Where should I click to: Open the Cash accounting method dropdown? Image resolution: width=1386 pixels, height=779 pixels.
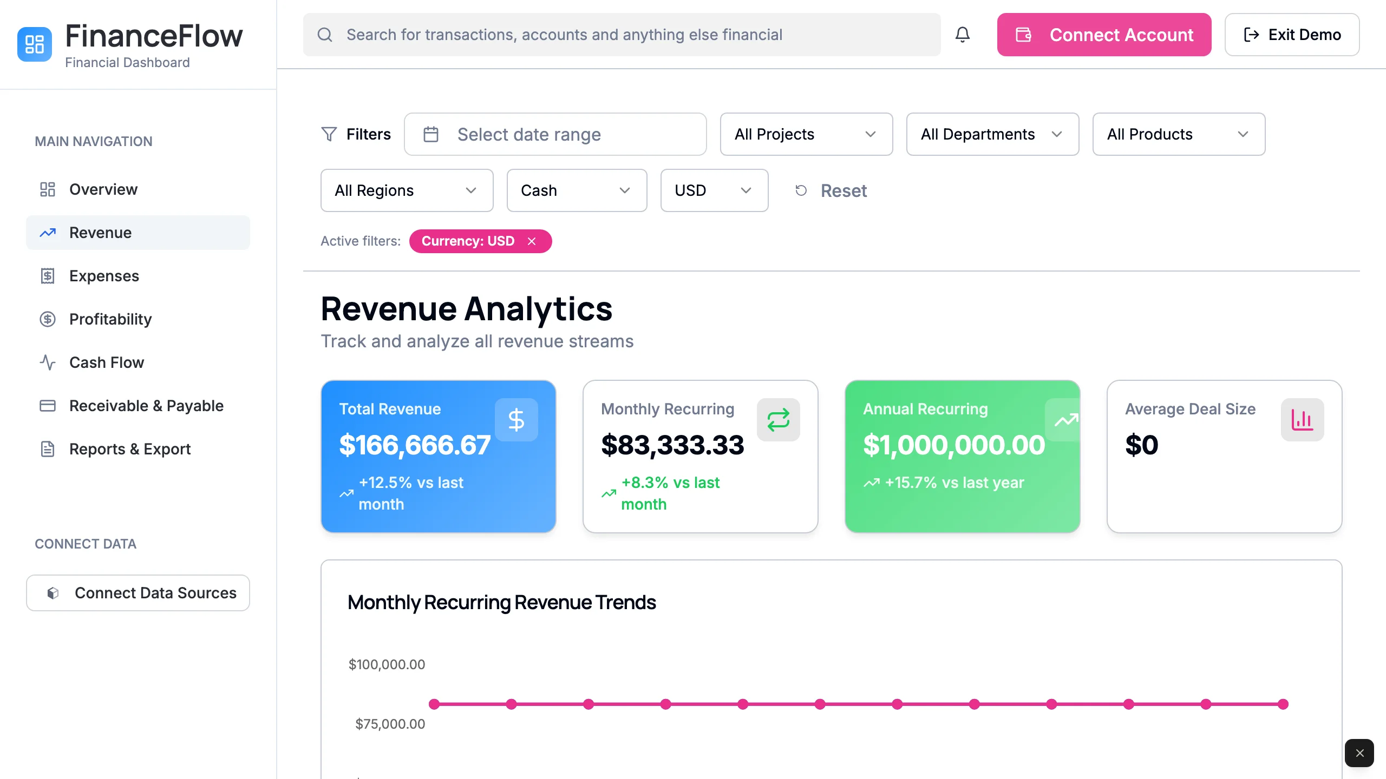(576, 190)
